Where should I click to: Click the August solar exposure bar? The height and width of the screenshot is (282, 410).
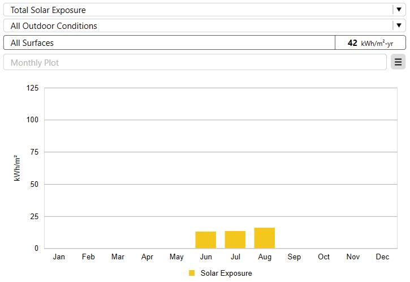265,238
